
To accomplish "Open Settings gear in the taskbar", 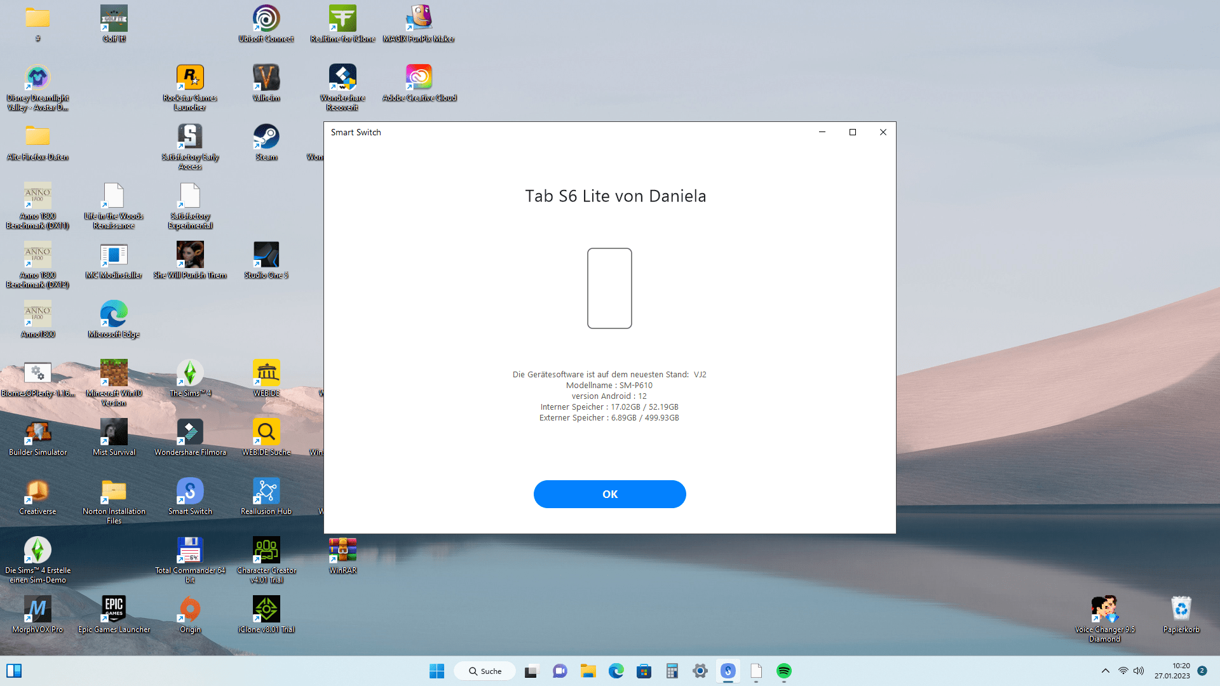I will click(700, 671).
